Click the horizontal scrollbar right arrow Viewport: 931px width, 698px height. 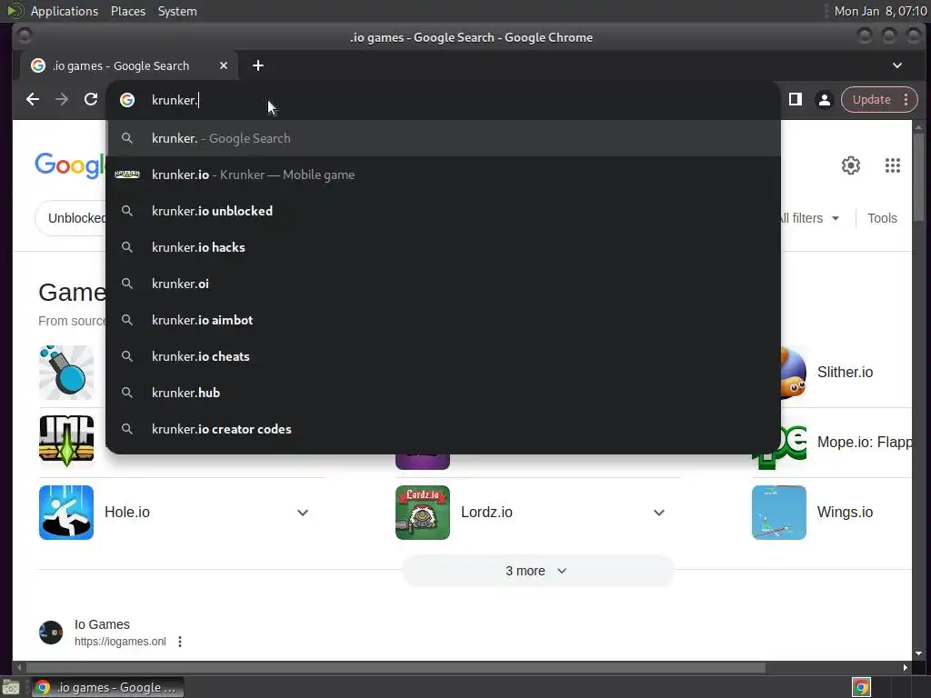tap(905, 668)
